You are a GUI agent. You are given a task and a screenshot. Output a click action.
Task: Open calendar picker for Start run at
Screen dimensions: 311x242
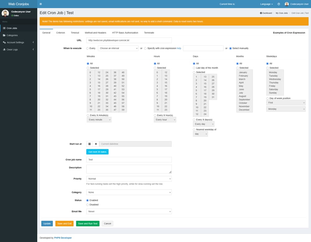coord(90,144)
